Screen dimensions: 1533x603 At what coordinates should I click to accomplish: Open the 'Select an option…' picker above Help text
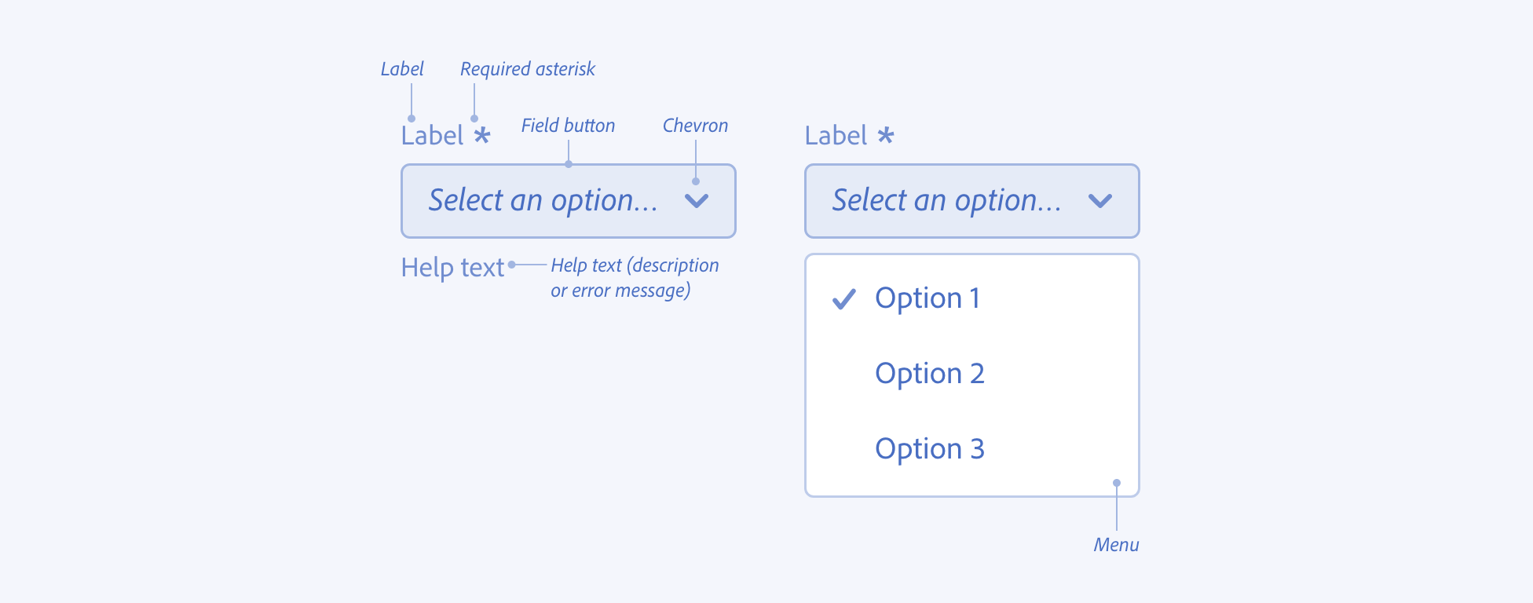(543, 201)
